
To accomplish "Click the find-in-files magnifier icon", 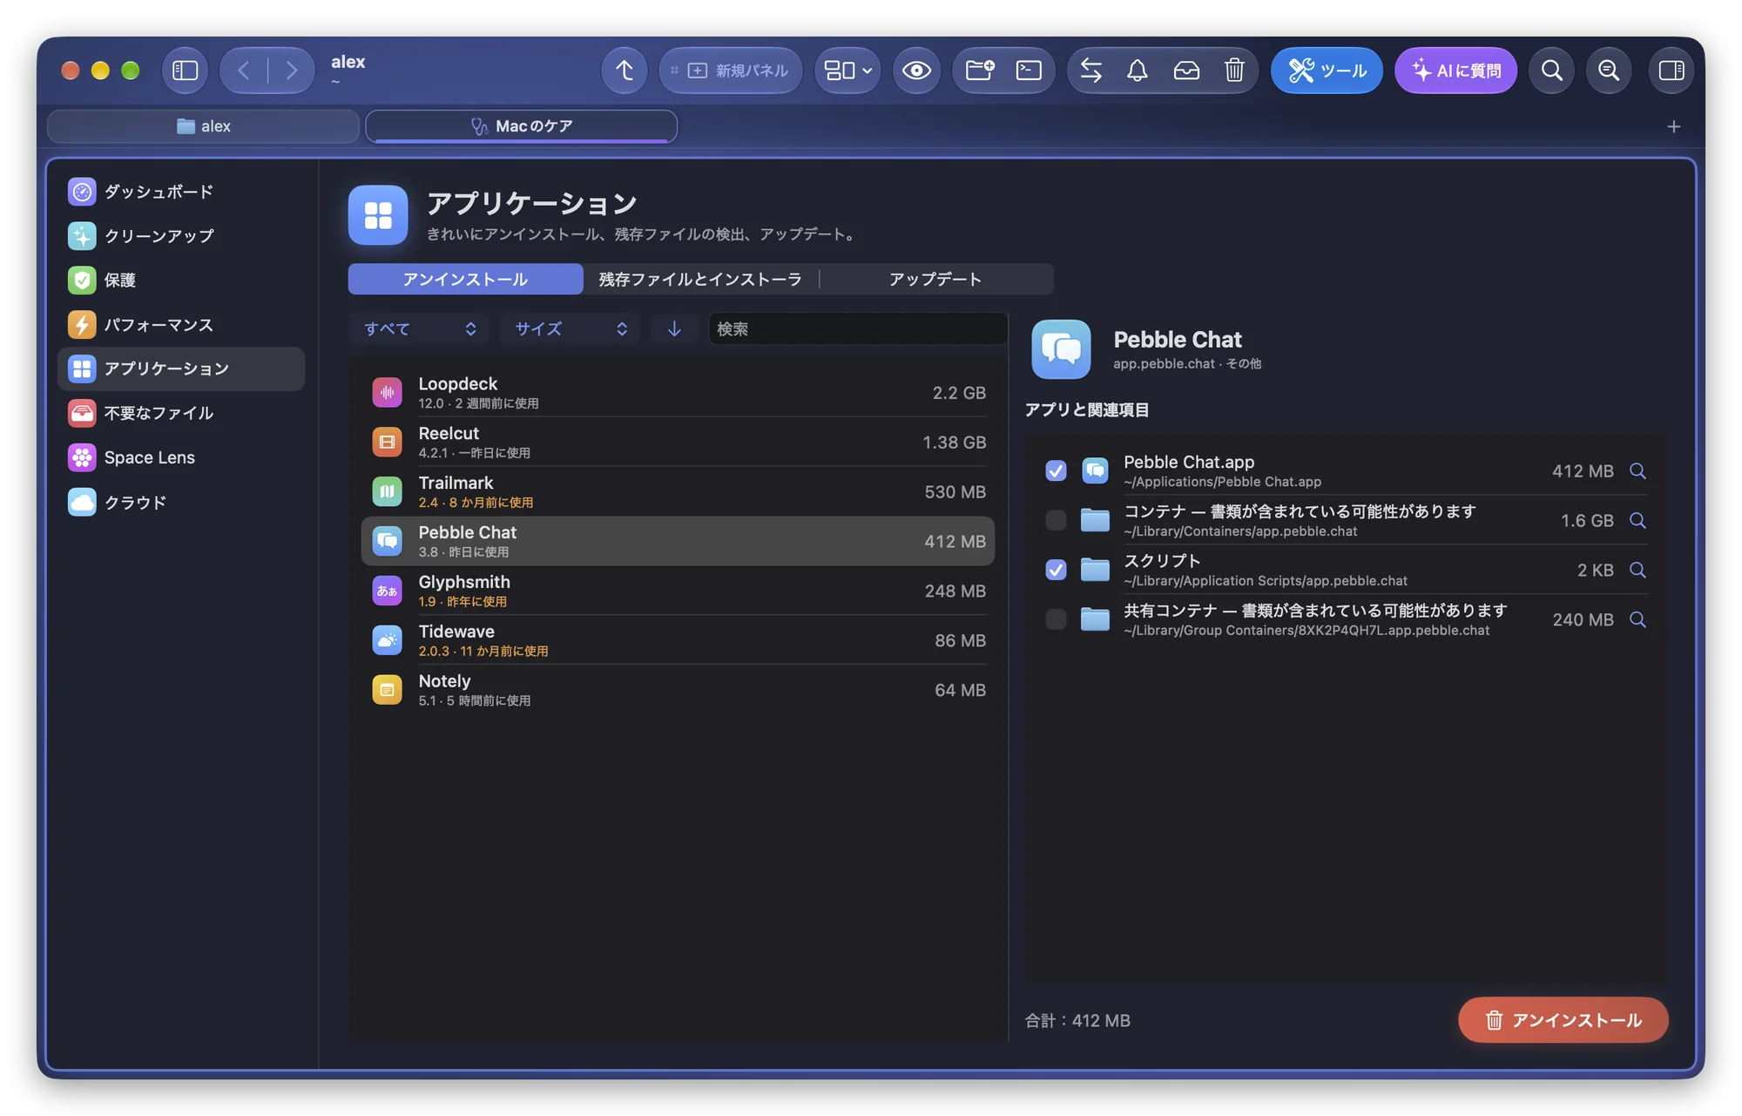I will [1609, 71].
